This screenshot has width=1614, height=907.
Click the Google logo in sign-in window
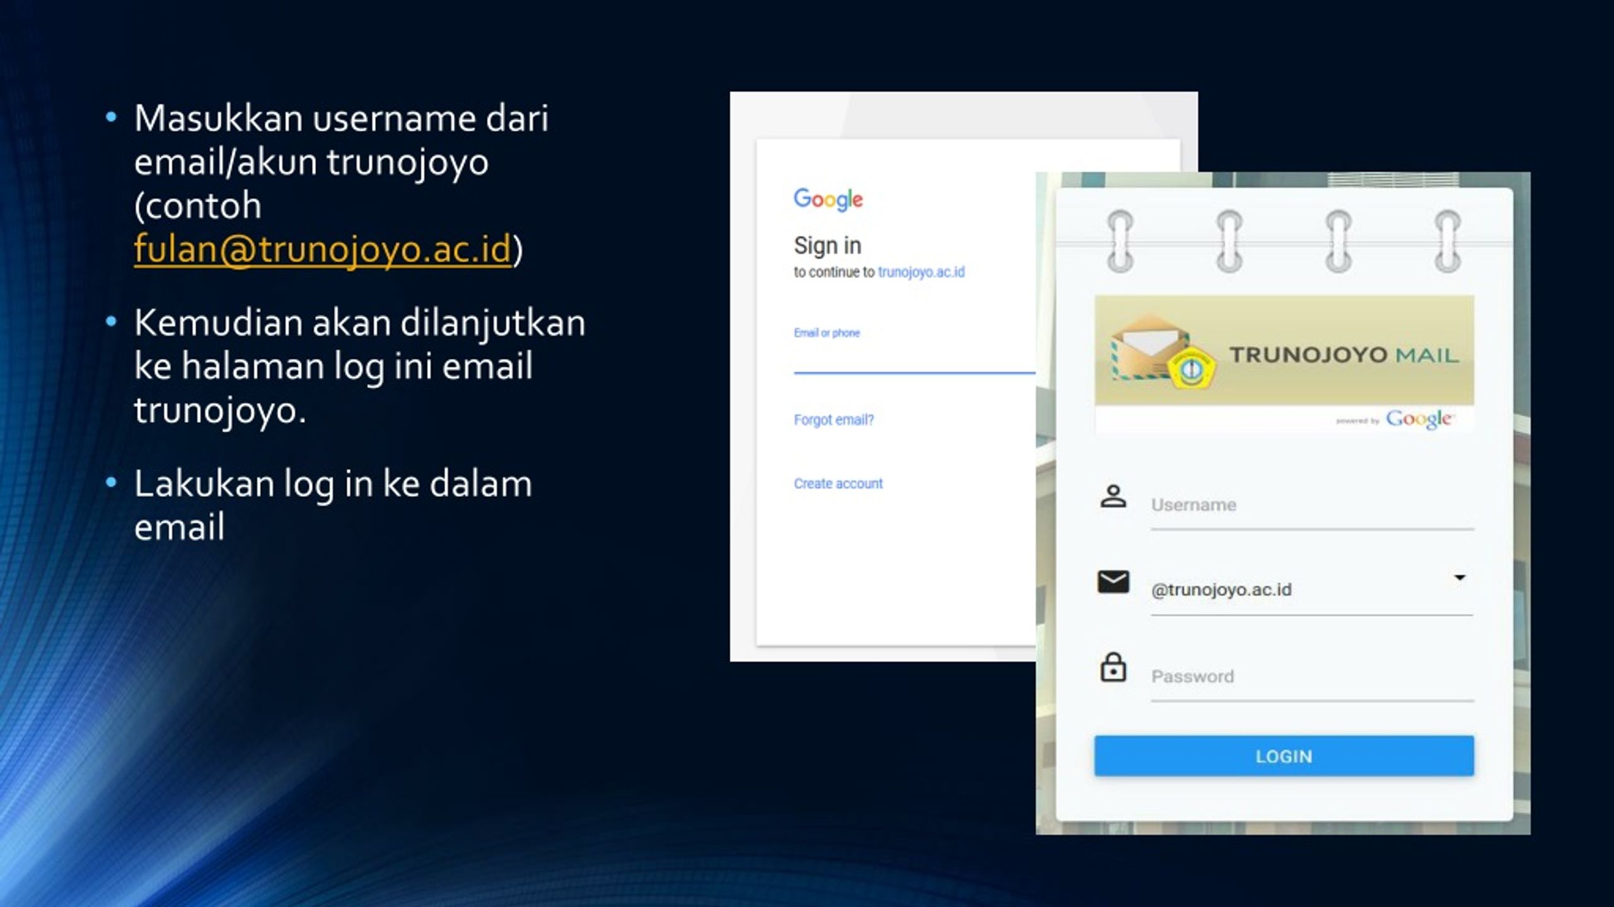coord(828,200)
